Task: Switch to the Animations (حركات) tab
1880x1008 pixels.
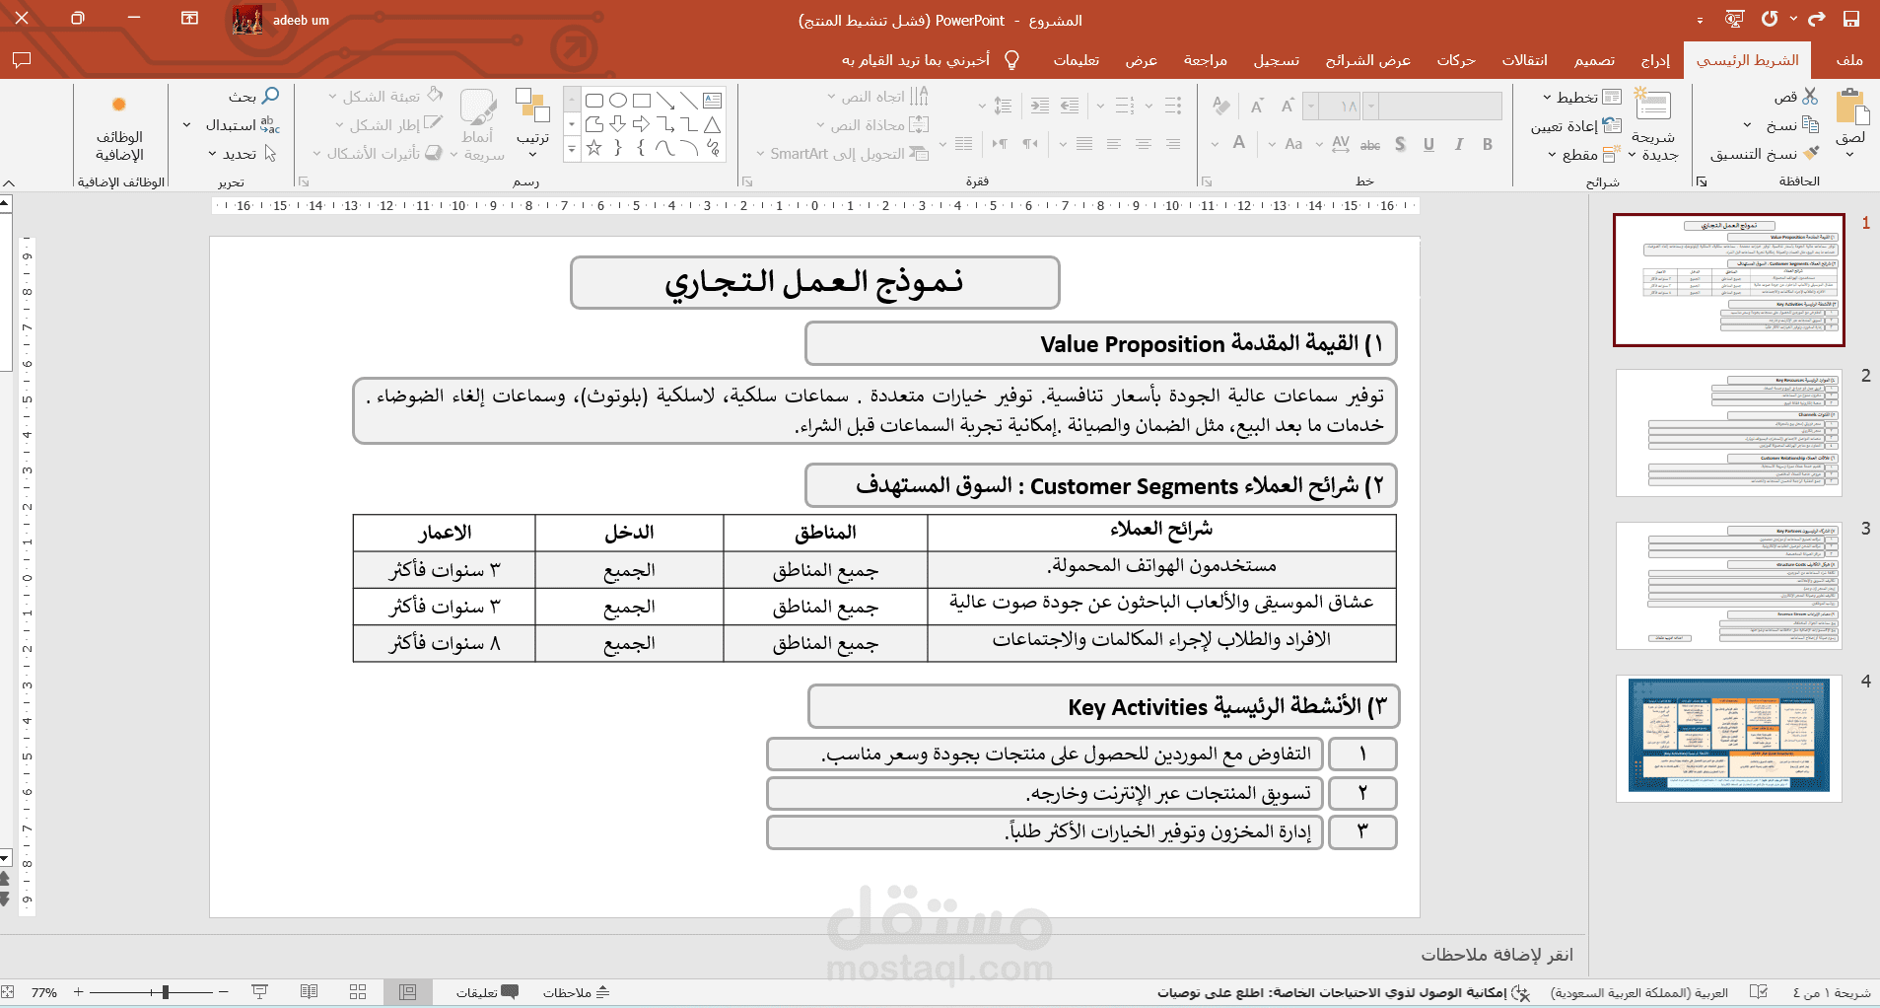Action: coord(1456,60)
